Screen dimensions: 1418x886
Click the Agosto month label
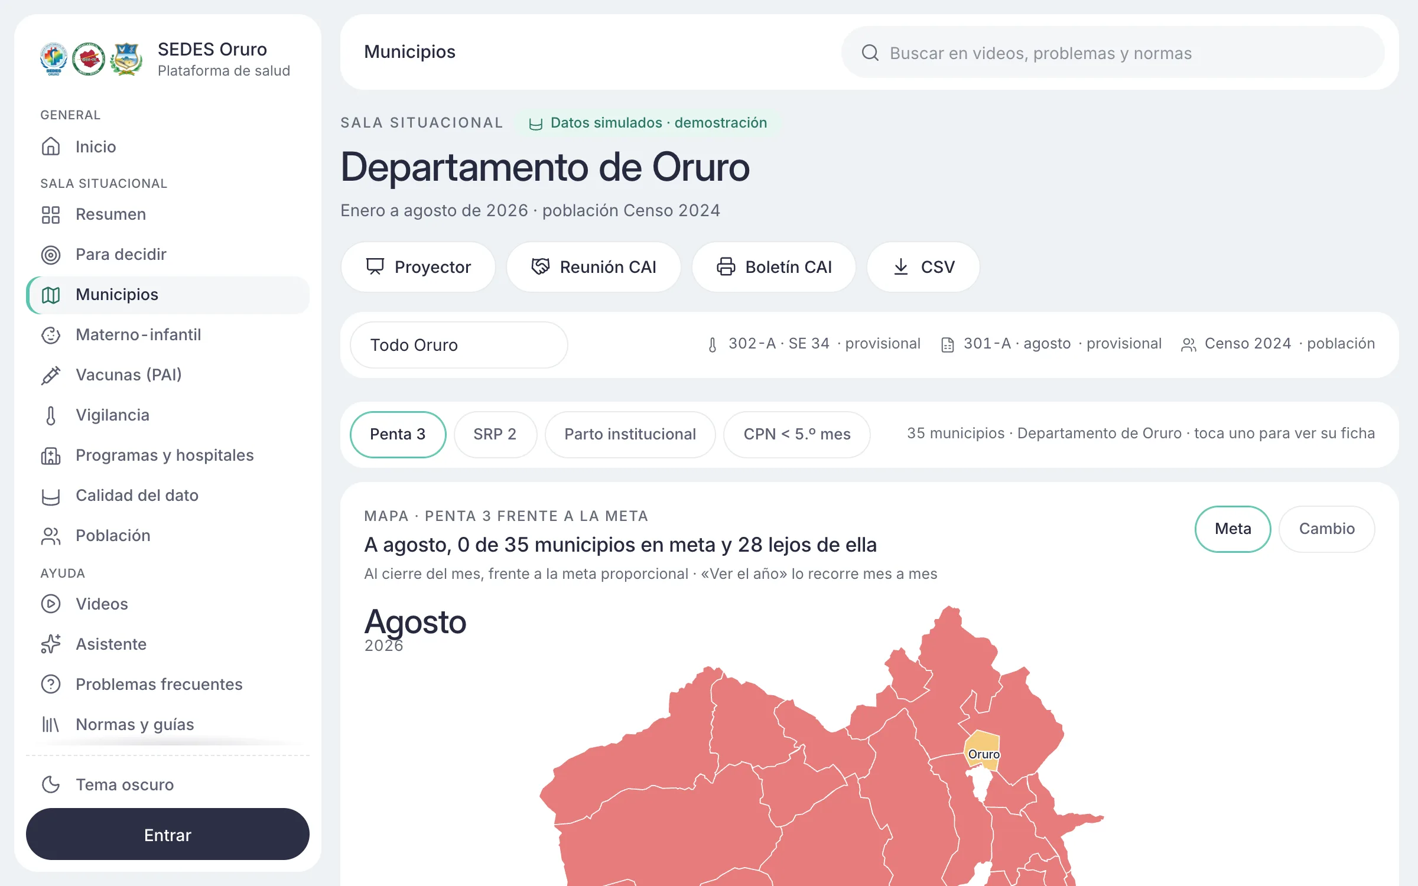click(415, 622)
